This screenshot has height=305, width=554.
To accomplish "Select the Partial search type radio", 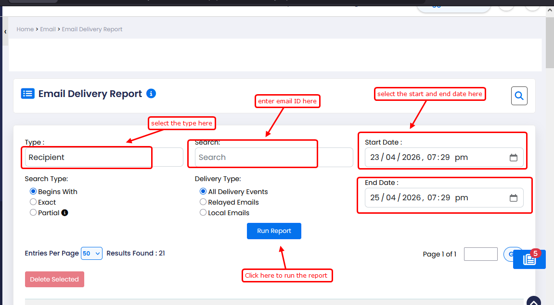I will [x=33, y=213].
